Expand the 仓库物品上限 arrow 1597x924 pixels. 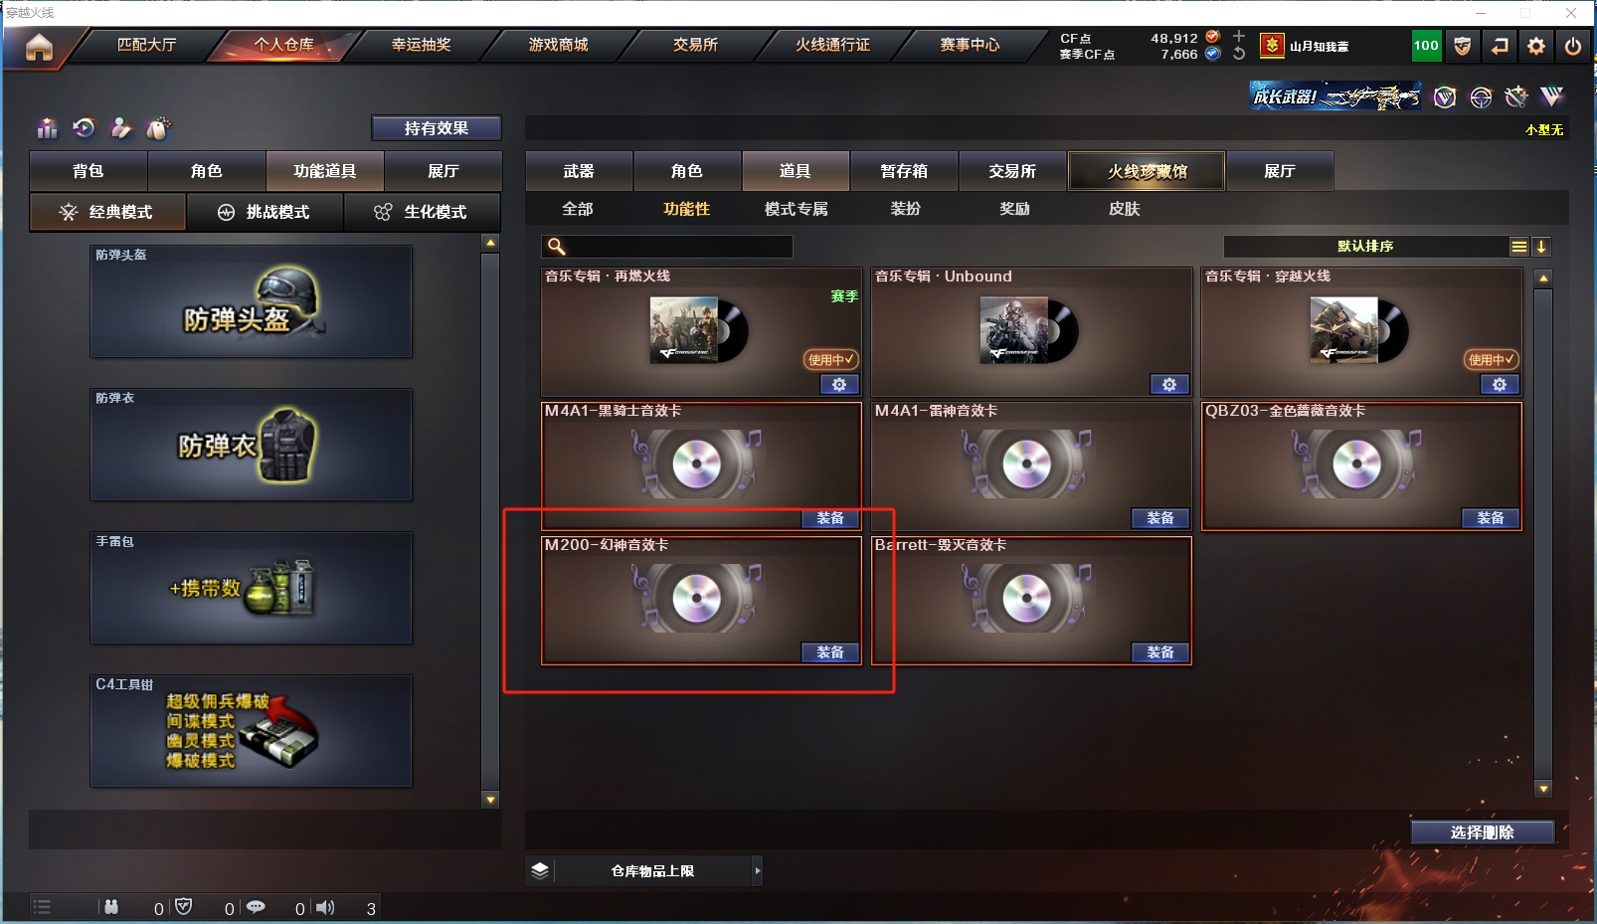pyautogui.click(x=758, y=870)
